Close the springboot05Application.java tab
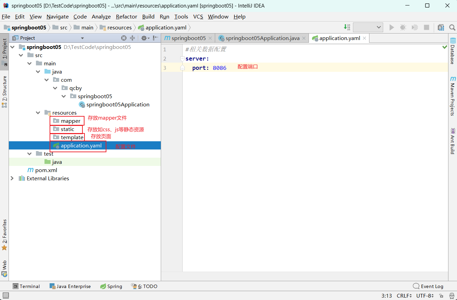 click(x=304, y=38)
